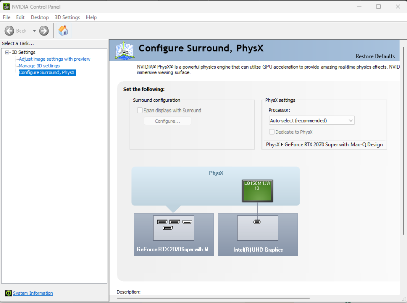Click the Intel UHD display connector icon
Screen dimensions: 407x303
(257, 222)
